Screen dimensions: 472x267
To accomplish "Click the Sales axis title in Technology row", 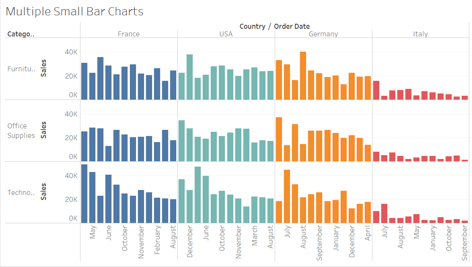I will [x=44, y=192].
